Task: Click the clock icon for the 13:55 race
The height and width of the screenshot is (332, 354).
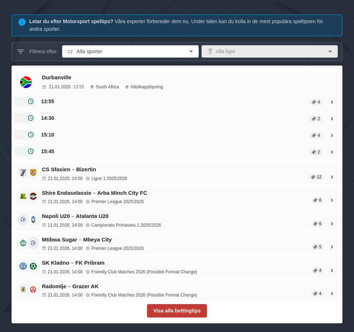Action: pyautogui.click(x=31, y=102)
